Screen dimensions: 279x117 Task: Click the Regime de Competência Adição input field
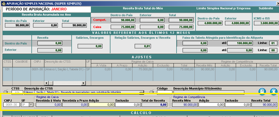point(211,105)
